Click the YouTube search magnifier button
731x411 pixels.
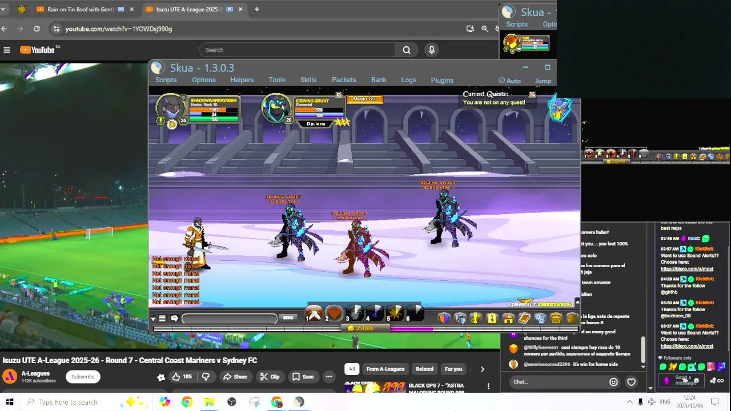(x=407, y=50)
